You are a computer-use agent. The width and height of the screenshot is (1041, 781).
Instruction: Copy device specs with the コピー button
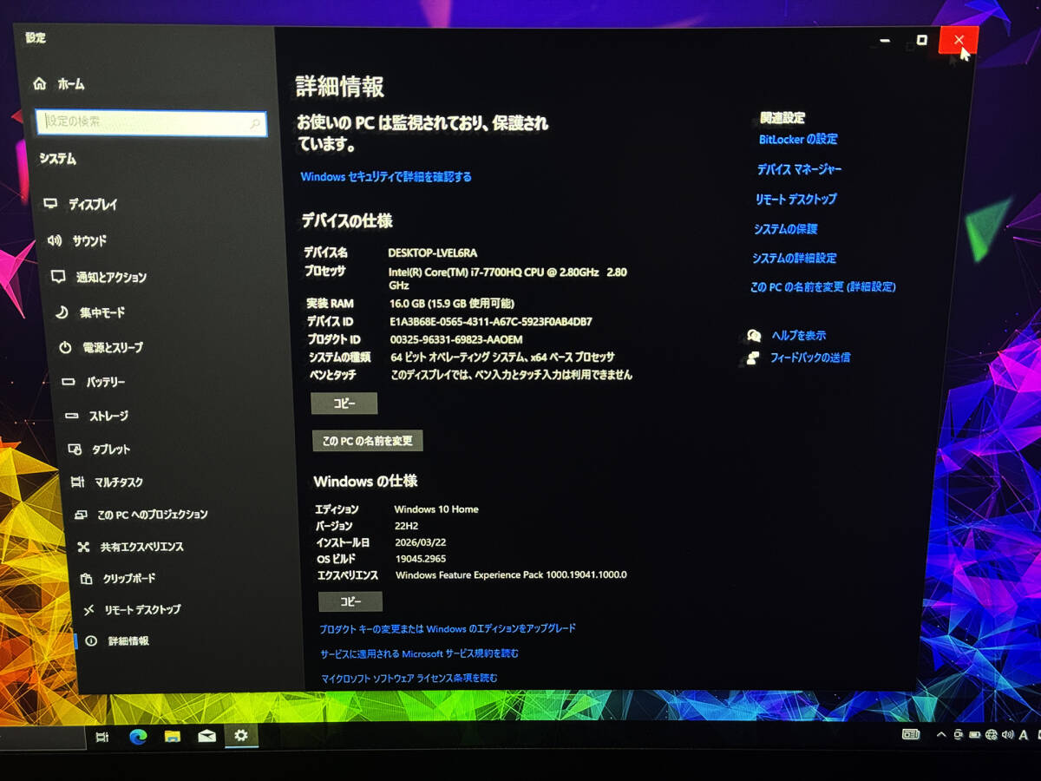tap(344, 403)
